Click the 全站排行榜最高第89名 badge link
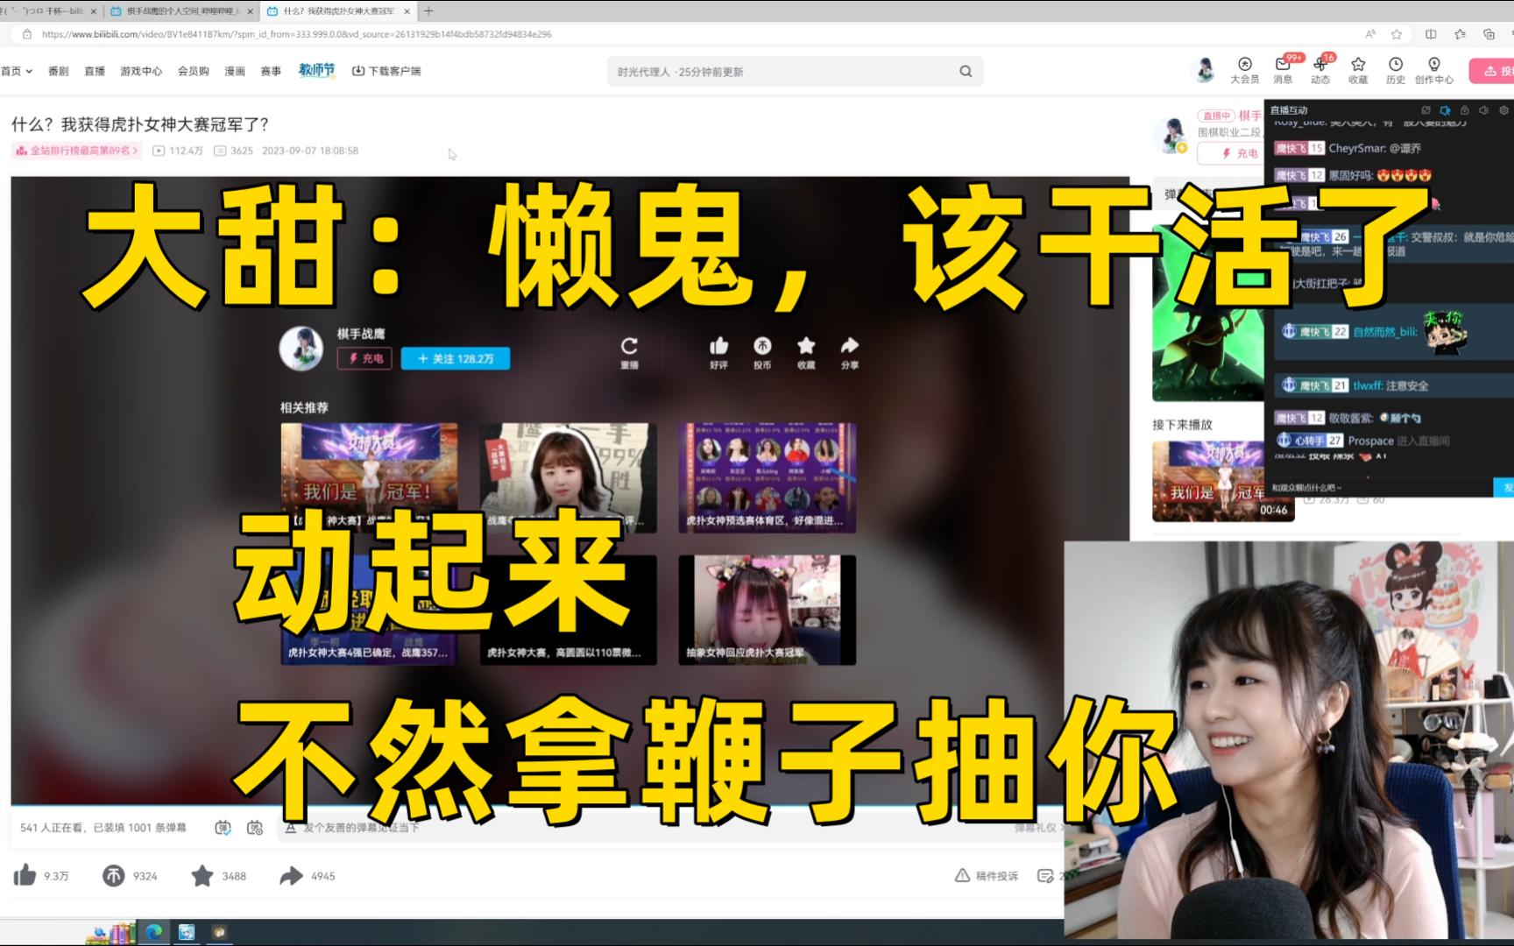 point(77,151)
